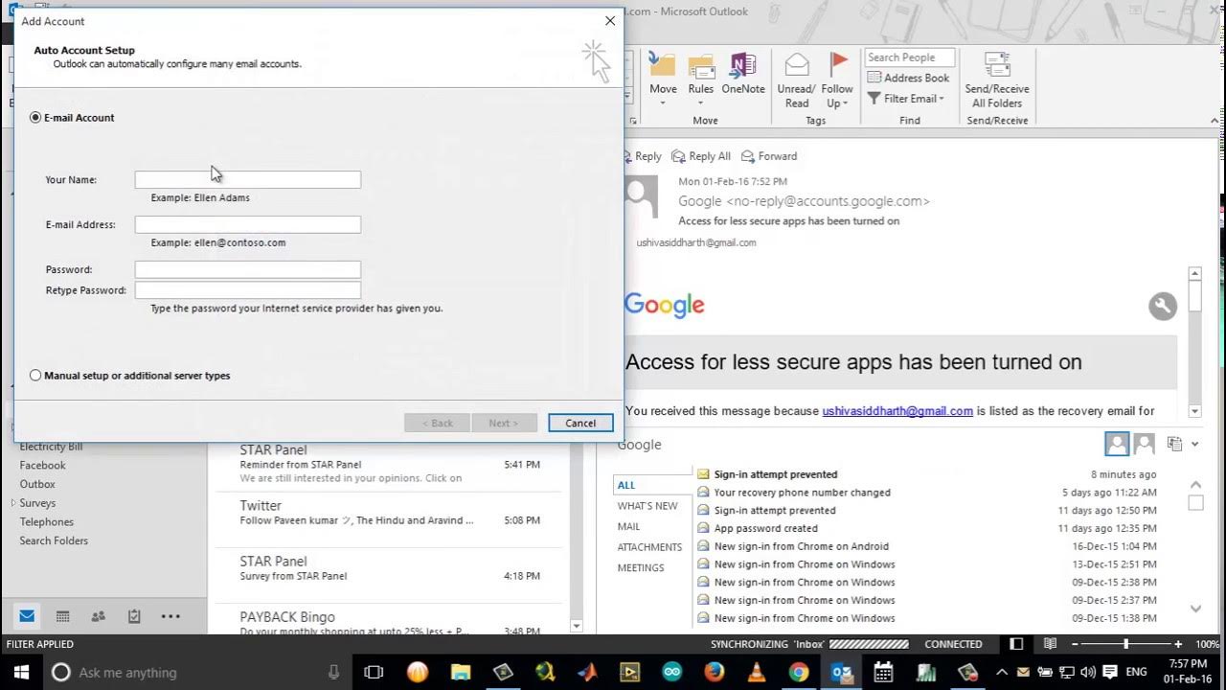Viewport: 1226px width, 690px height.
Task: Switch to Normal view in status bar
Action: tap(1016, 644)
